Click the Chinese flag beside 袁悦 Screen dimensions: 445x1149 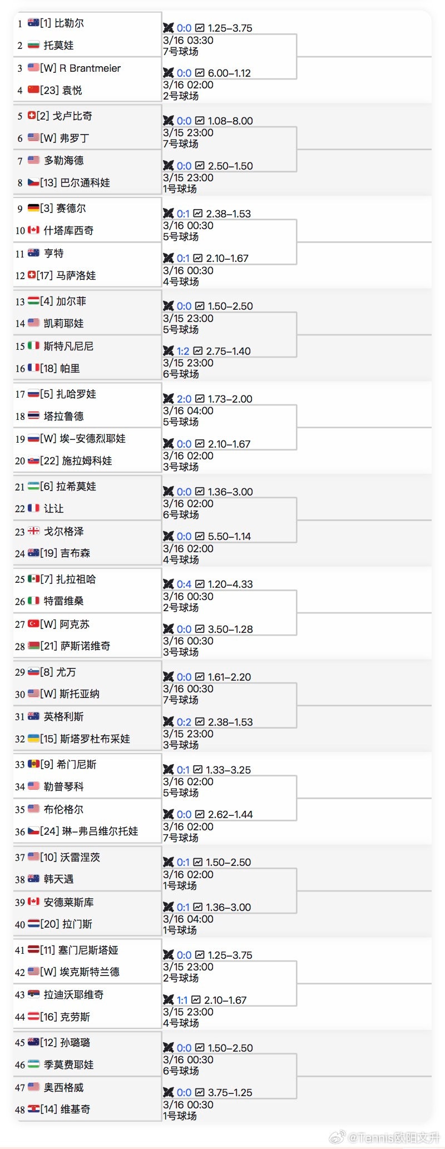click(x=33, y=90)
